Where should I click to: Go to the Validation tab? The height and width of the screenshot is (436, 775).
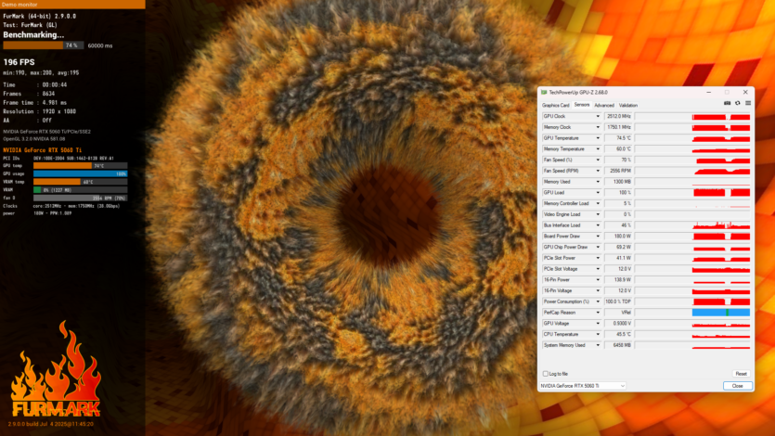[x=628, y=105]
